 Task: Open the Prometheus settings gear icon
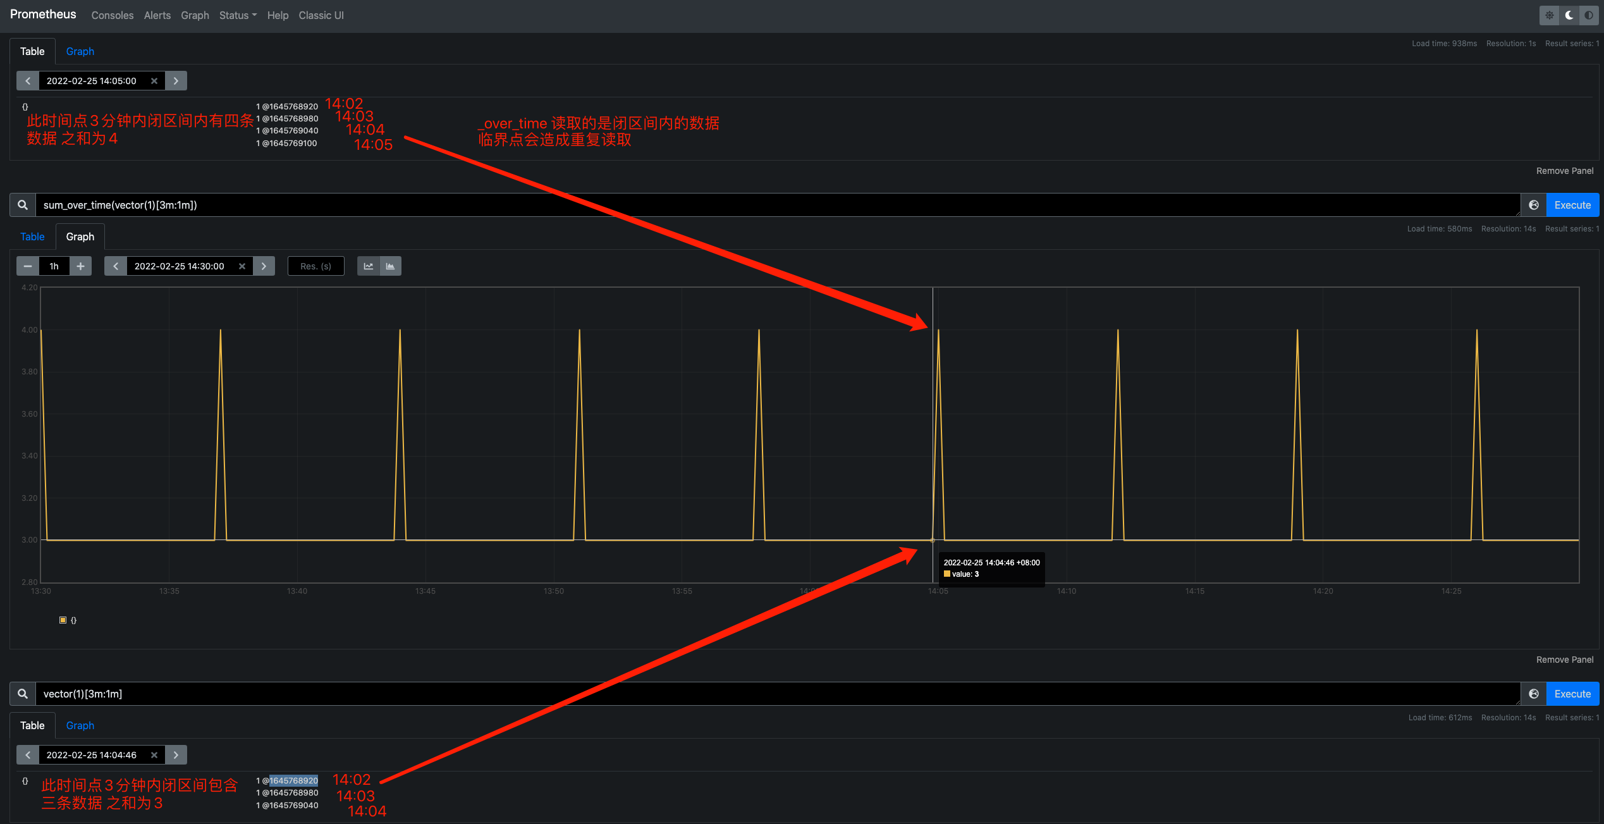click(x=1549, y=15)
